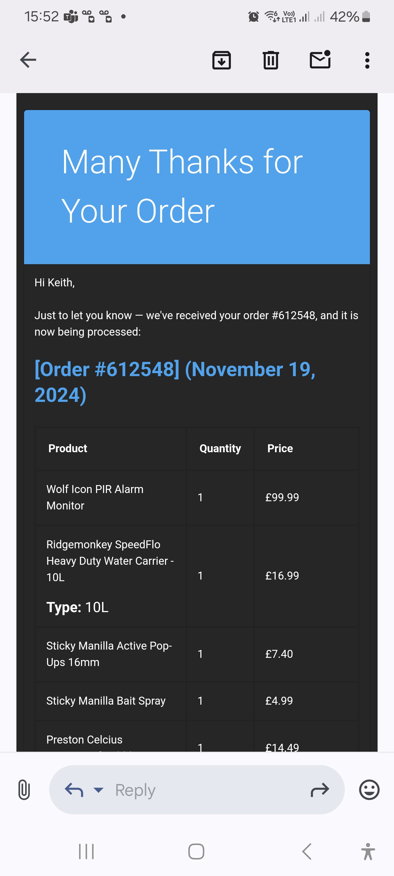This screenshot has height=876, width=394.
Task: Open the Order #612548 heading link
Action: point(174,369)
